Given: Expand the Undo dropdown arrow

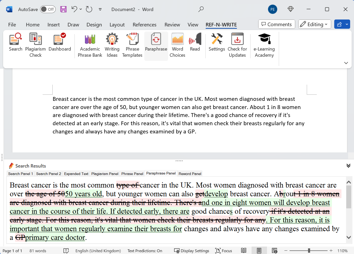Looking at the screenshot, I should pyautogui.click(x=80, y=9).
